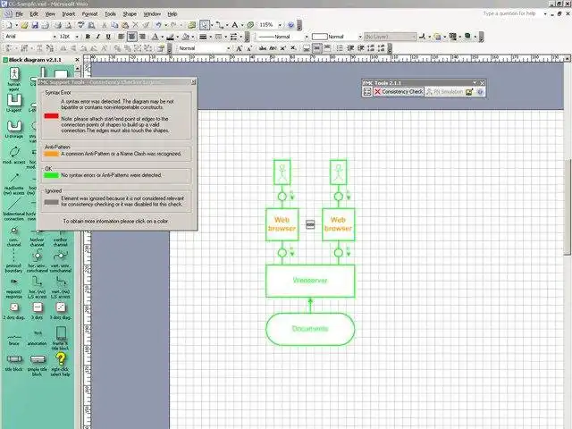572x429 pixels.
Task: Click the Save diskette icon
Action: tap(35, 25)
